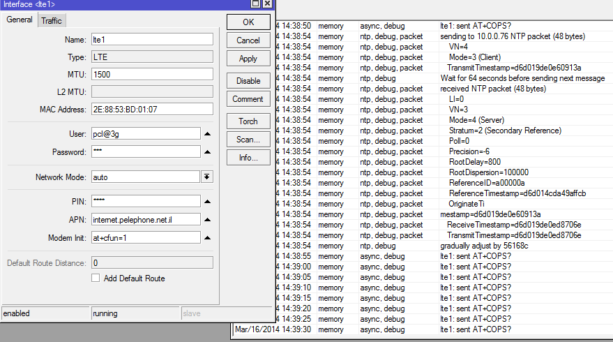Screen dimensions: 613x342
Task: Select log row 'Mode=3 (Client)'
Action: coord(444,57)
